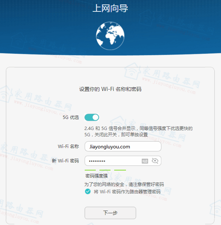Click the 新 Wi-Fi 密码 label
Image resolution: width=221 pixels, height=225 pixels.
[x=66, y=161]
